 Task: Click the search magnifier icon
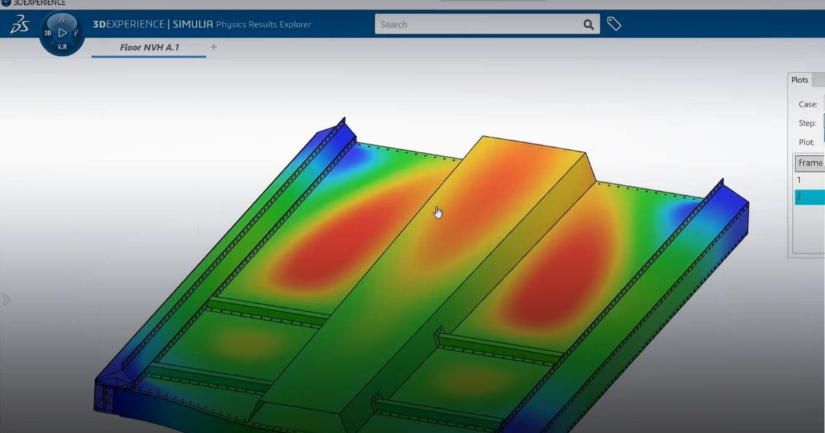tap(588, 23)
